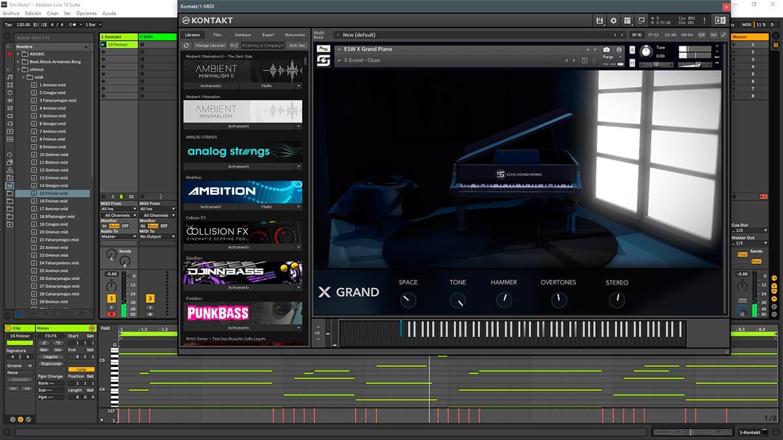This screenshot has height=440, width=783.
Task: Open track 1 All Ins dropdown
Action: 118,209
